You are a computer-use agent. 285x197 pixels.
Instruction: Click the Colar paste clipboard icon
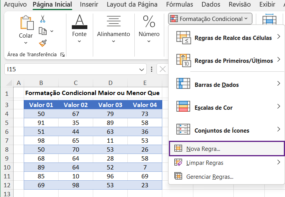pyautogui.click(x=27, y=22)
